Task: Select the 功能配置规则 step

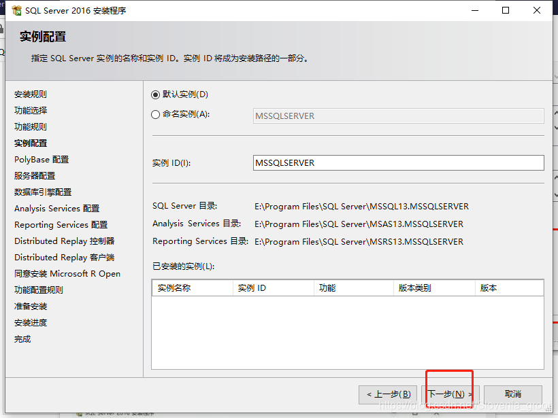Action: tap(39, 290)
